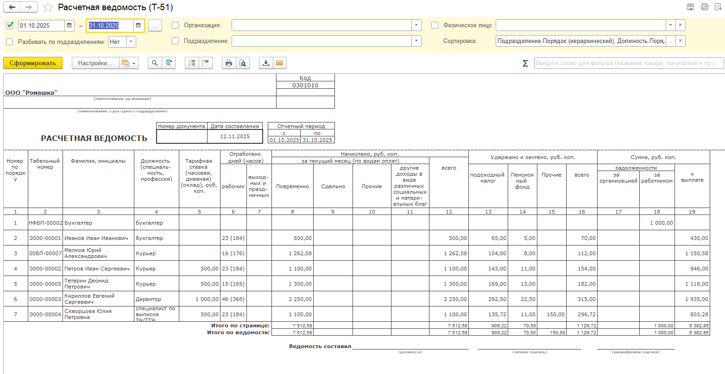Tick the Физическое лицо checkbox
725x374 pixels.
point(435,25)
